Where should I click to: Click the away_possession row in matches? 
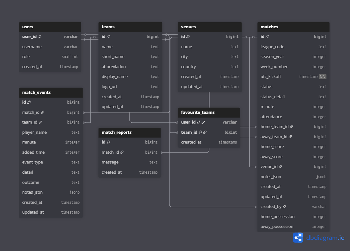[293, 227]
